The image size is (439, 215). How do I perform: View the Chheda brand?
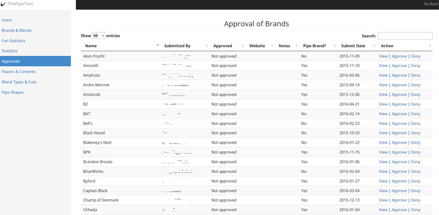pos(383,210)
